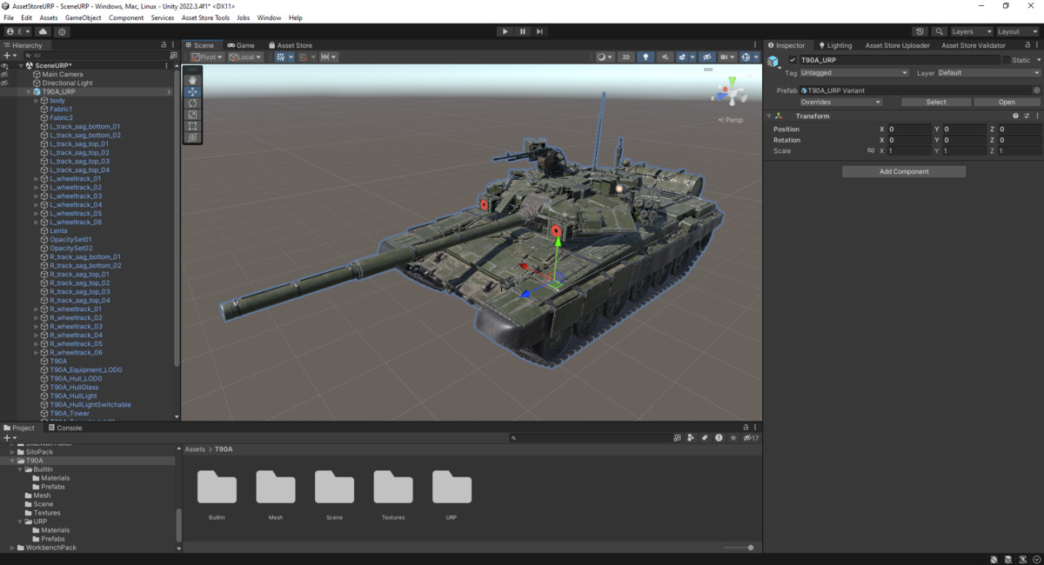Expand the body object in the Hierarchy
Screen dimensions: 1044x565
point(35,100)
